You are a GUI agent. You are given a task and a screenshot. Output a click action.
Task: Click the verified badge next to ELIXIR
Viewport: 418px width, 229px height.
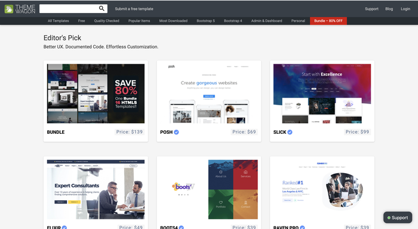[x=64, y=227]
